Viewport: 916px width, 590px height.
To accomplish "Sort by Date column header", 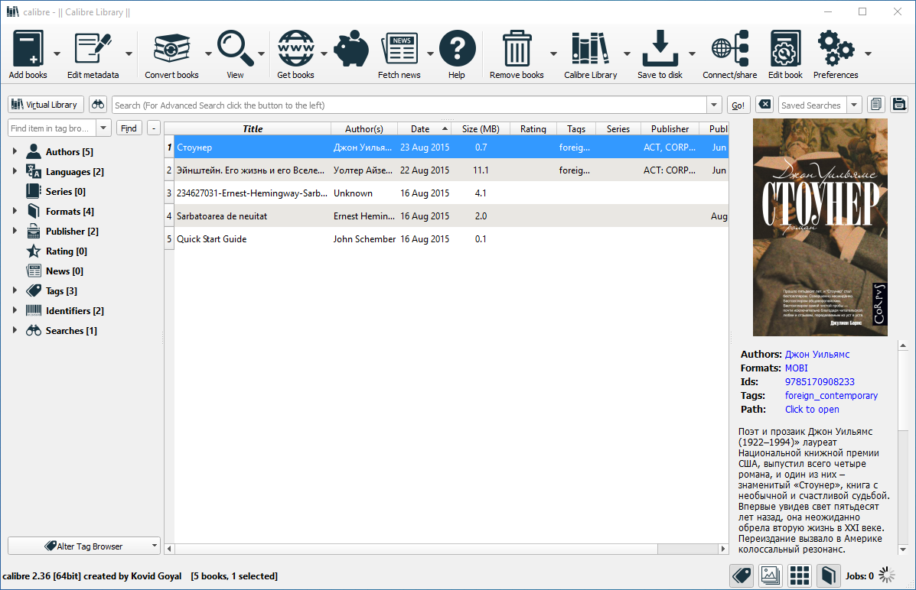I will tap(425, 129).
